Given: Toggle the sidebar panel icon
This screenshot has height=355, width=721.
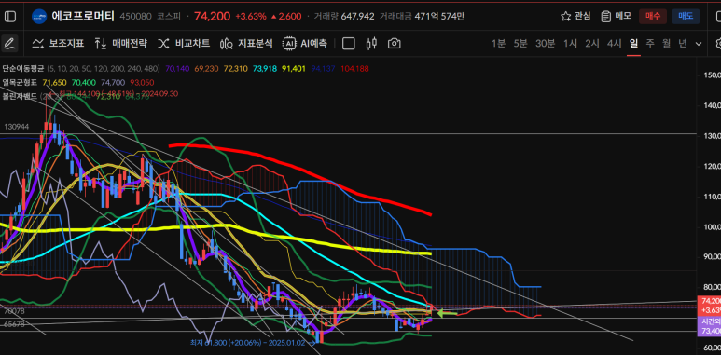Looking at the screenshot, I should [x=9, y=17].
